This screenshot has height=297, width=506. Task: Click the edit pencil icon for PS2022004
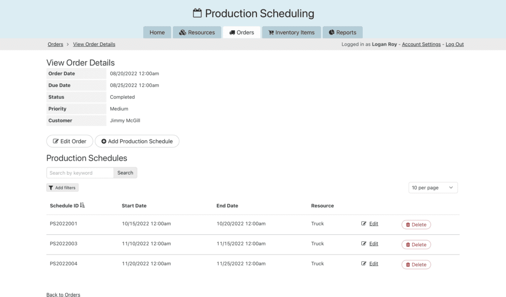click(364, 263)
